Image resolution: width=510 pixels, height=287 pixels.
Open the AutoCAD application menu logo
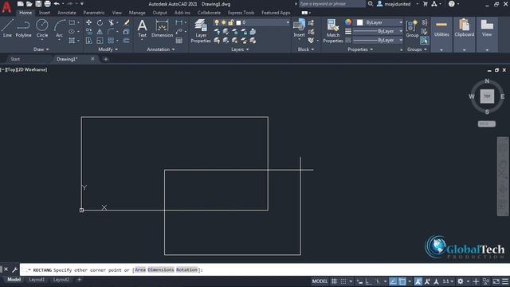point(6,6)
